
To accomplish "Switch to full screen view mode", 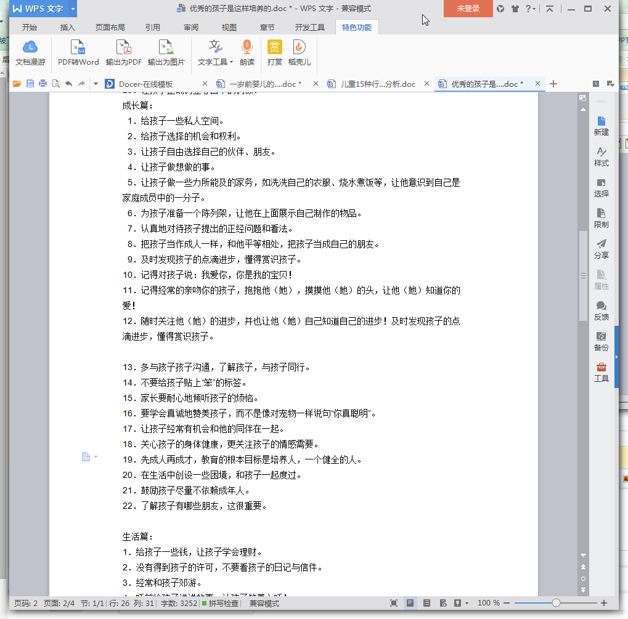I will [394, 603].
